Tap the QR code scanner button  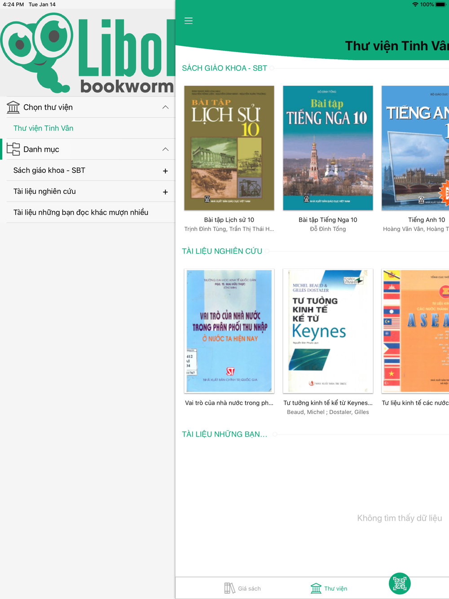coord(400,583)
